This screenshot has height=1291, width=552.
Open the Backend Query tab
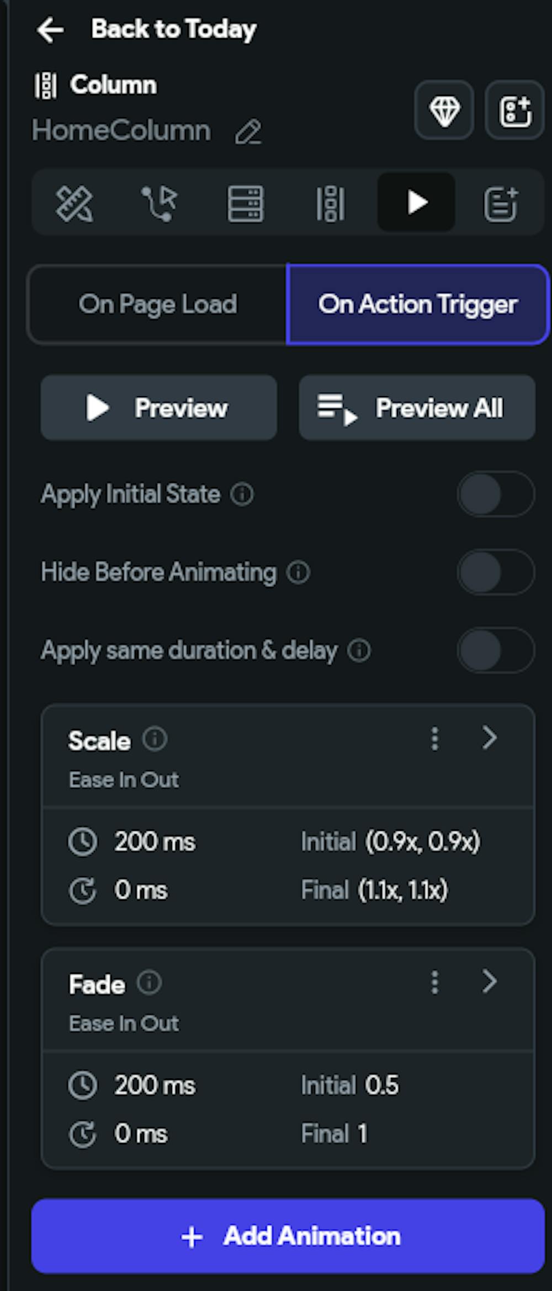[x=246, y=203]
